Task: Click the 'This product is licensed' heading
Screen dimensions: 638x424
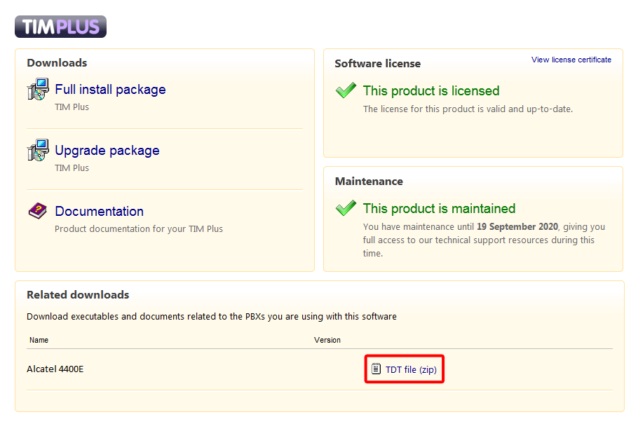Action: (x=431, y=90)
